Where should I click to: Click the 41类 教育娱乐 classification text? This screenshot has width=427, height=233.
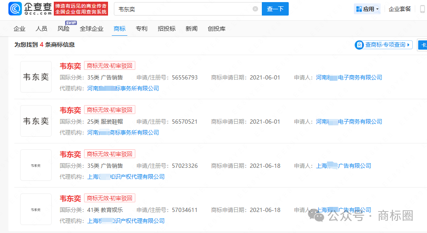point(105,210)
